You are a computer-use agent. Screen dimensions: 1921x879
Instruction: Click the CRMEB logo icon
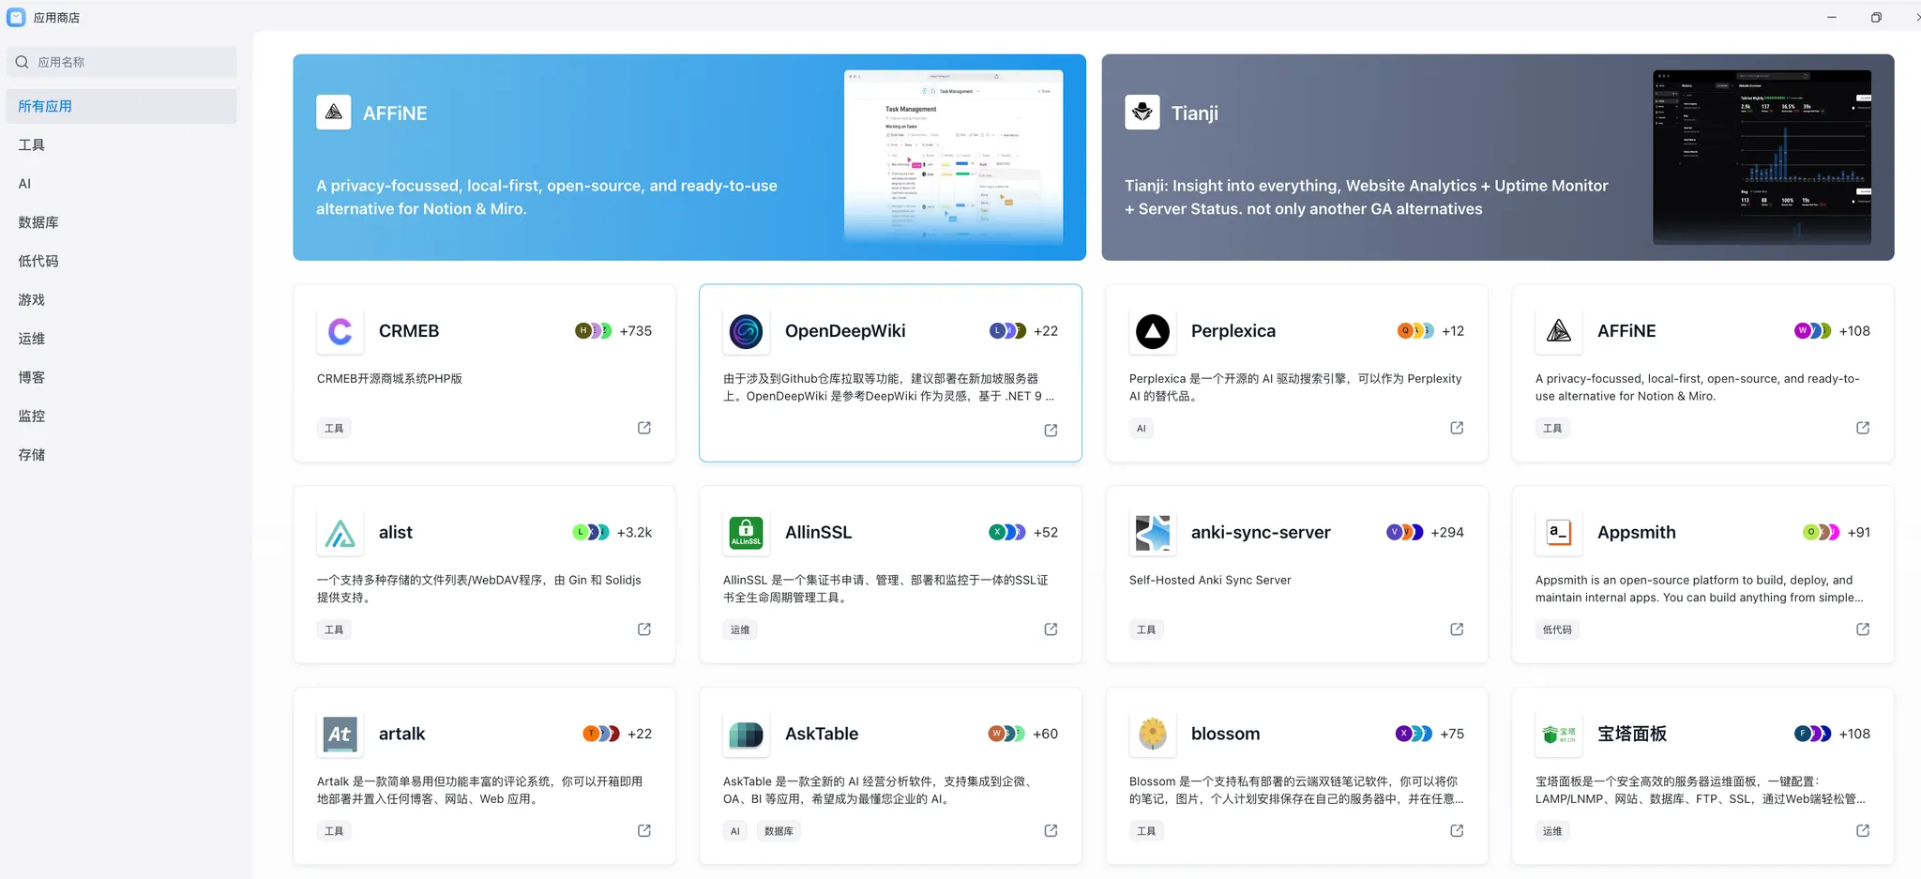click(340, 330)
